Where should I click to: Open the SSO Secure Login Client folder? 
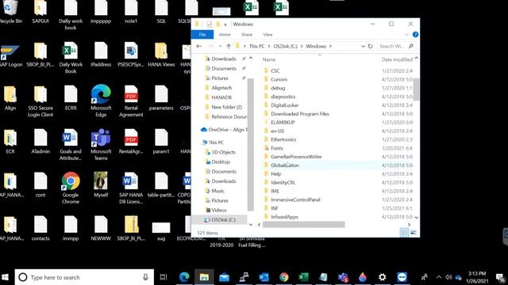point(40,101)
